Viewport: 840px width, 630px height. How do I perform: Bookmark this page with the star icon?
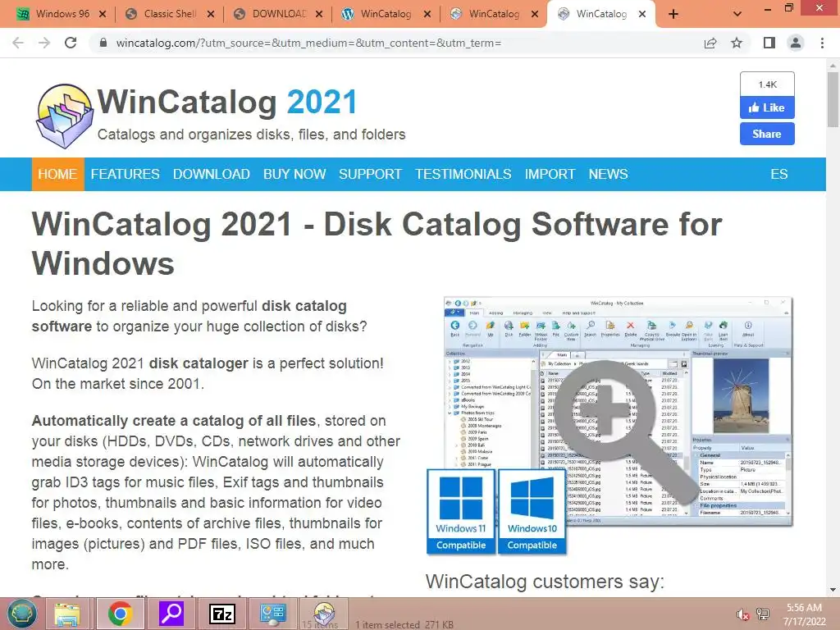(737, 43)
